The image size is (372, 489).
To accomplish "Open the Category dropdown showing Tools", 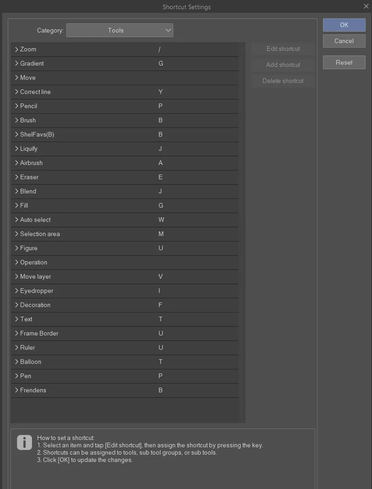I will pyautogui.click(x=120, y=30).
